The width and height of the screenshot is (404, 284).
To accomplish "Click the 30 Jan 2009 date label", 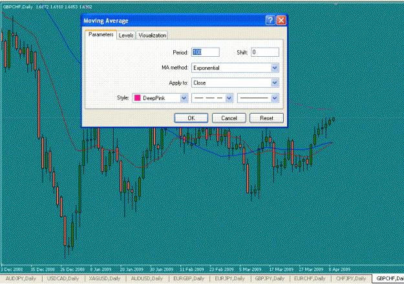I will [162, 269].
